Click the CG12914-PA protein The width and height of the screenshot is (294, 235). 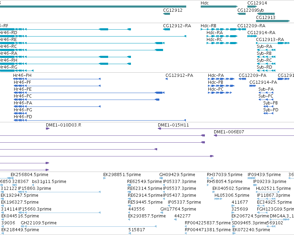pyautogui.click(x=253, y=86)
